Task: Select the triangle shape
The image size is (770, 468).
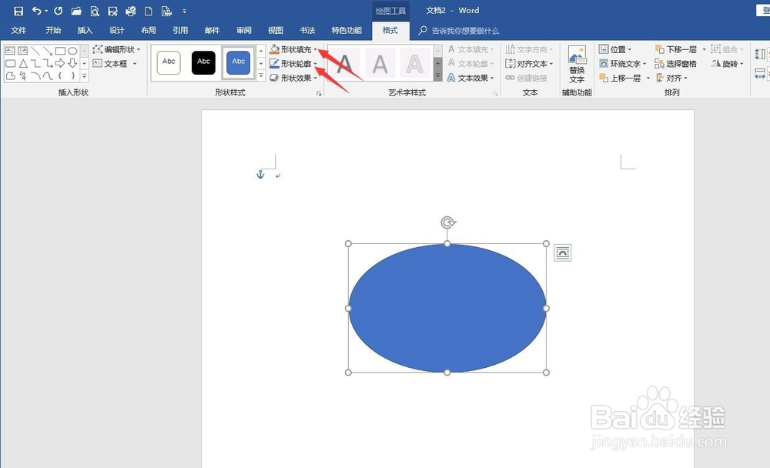Action: pos(23,63)
